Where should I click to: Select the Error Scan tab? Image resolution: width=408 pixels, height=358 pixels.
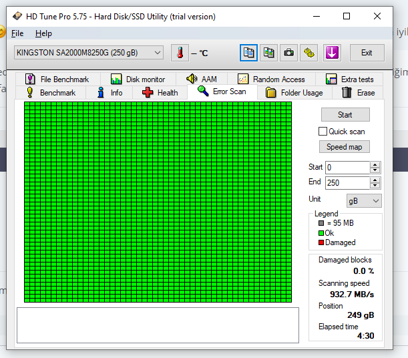222,92
